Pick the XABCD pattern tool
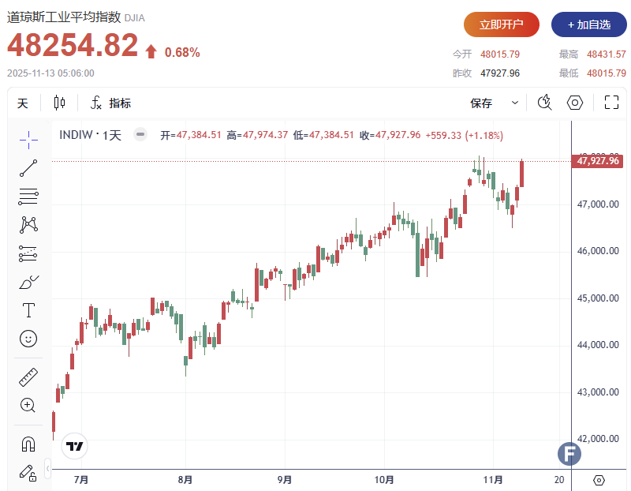This screenshot has height=491, width=631. tap(28, 224)
